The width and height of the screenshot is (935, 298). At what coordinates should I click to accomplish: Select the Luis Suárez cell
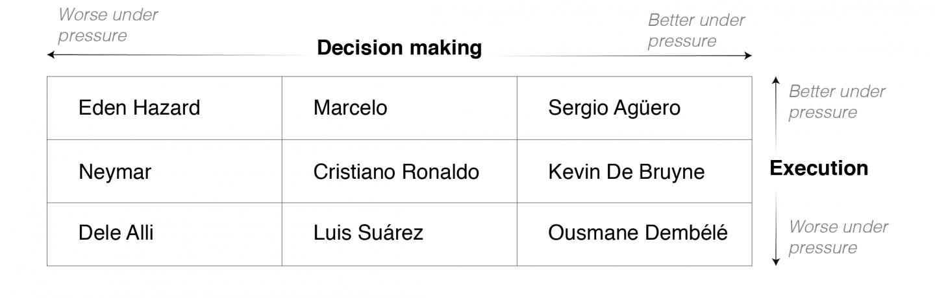(x=368, y=233)
